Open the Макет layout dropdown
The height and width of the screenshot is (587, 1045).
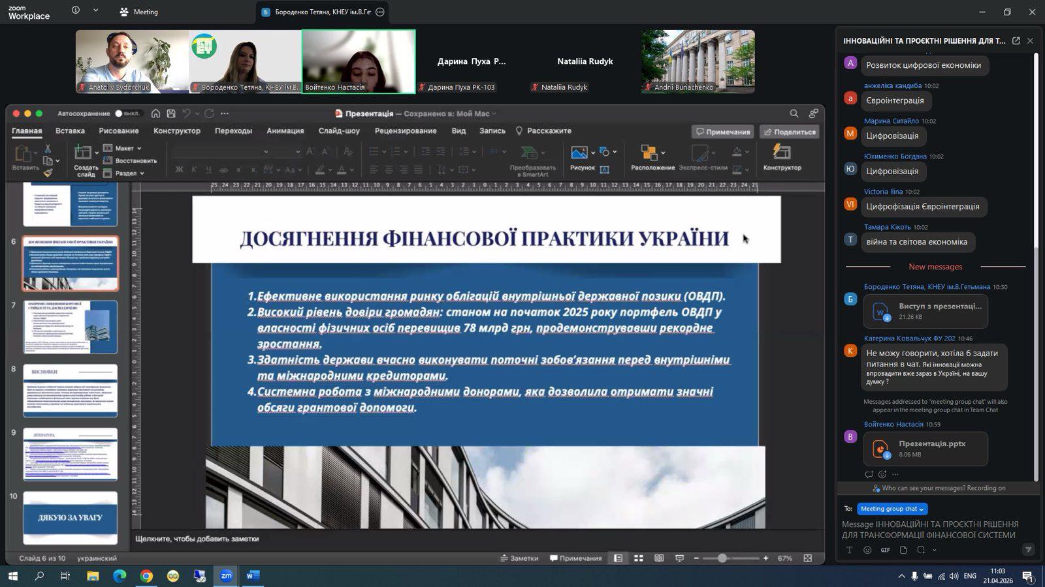click(x=123, y=148)
